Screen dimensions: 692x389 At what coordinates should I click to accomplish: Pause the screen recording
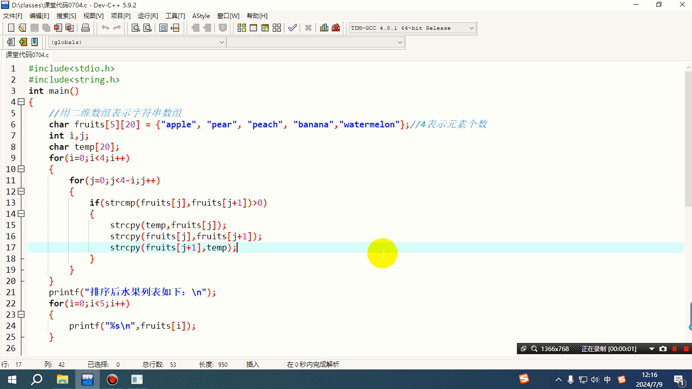(675, 349)
